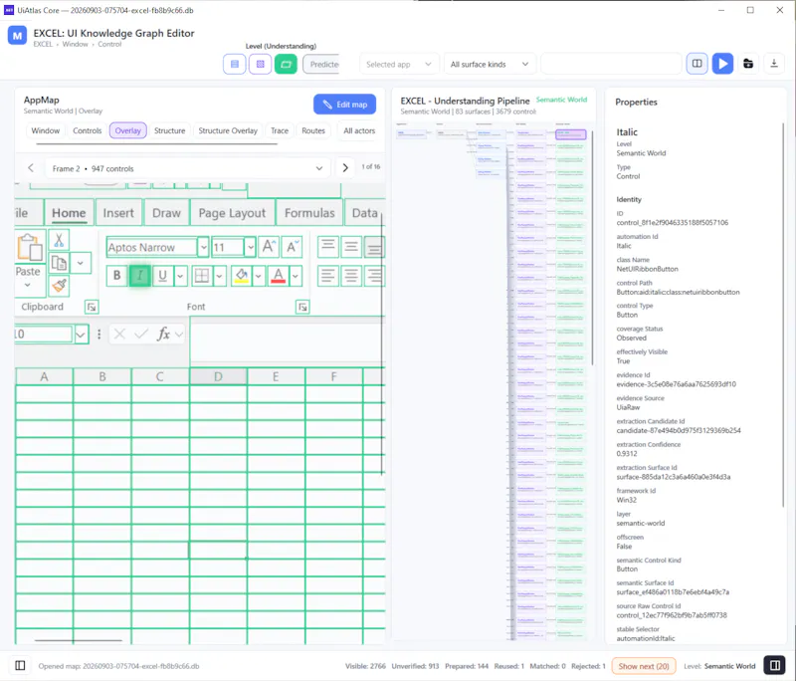The width and height of the screenshot is (796, 681).
Task: Click the yellow Fill Color swatch button
Action: tap(242, 276)
